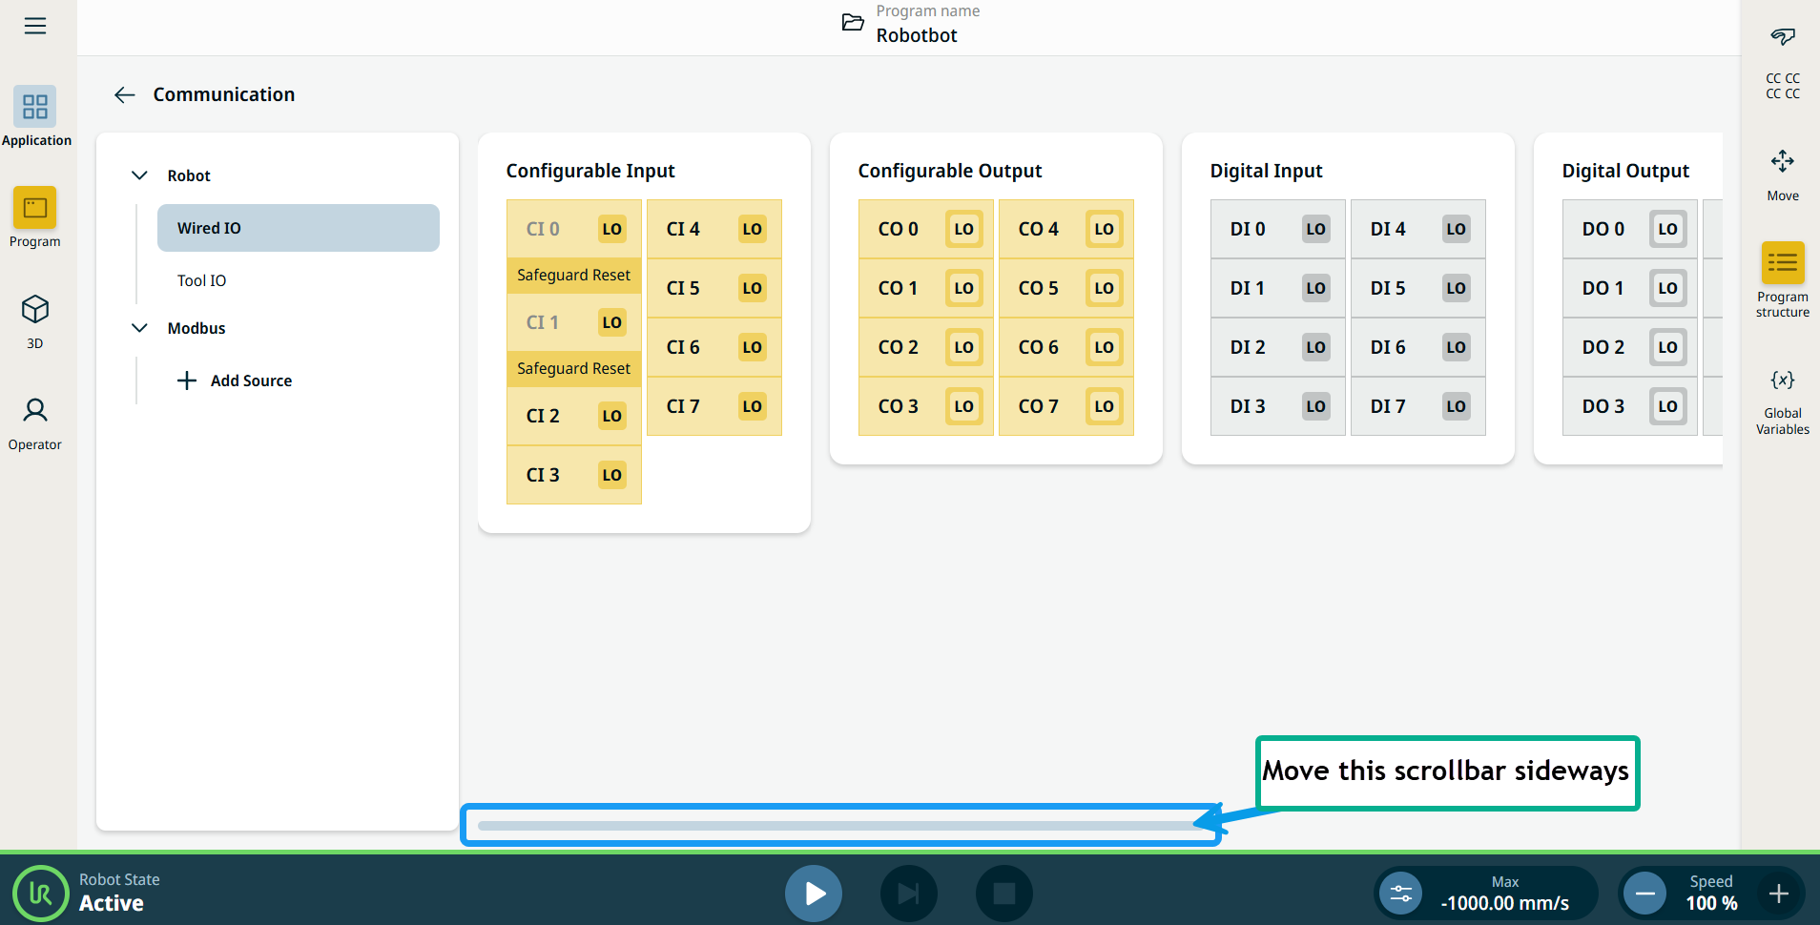The width and height of the screenshot is (1820, 925).
Task: Open the Move panel icon
Action: [1782, 161]
